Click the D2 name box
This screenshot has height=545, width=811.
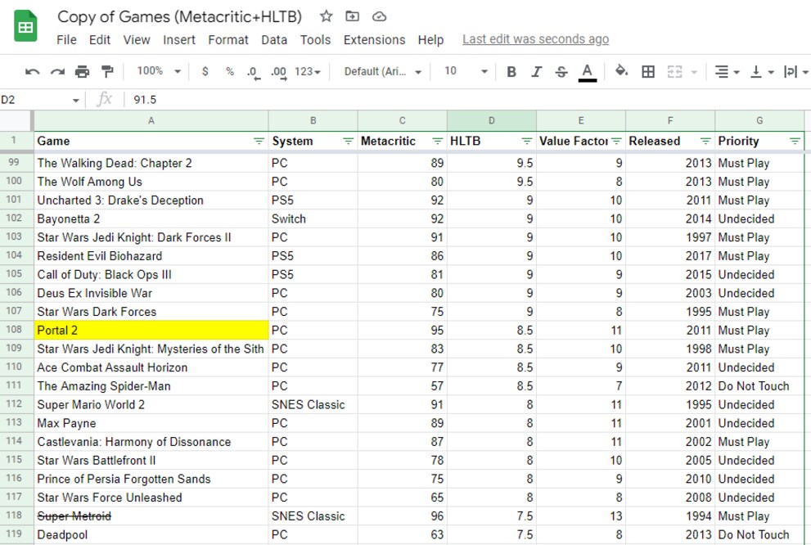click(x=36, y=100)
